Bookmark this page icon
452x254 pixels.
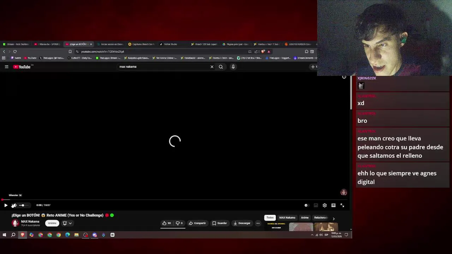70,52
